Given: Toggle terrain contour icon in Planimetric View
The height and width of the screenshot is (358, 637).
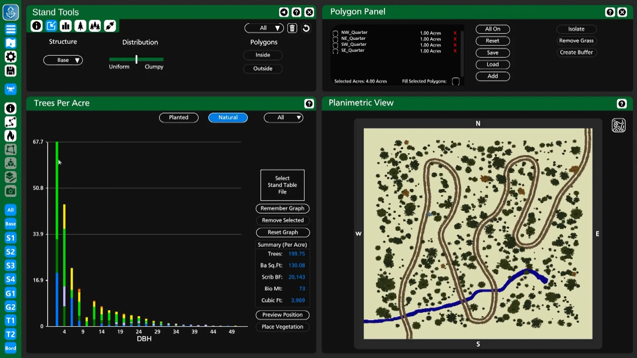Looking at the screenshot, I should pos(618,125).
